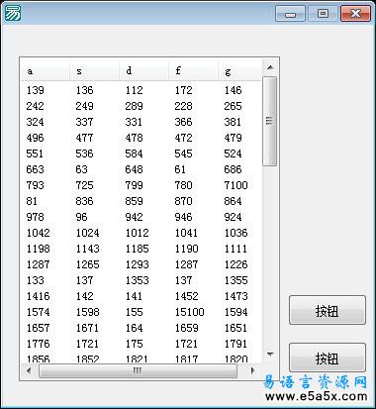Click column header 's'
Image resolution: width=376 pixels, height=409 pixels.
coord(94,70)
